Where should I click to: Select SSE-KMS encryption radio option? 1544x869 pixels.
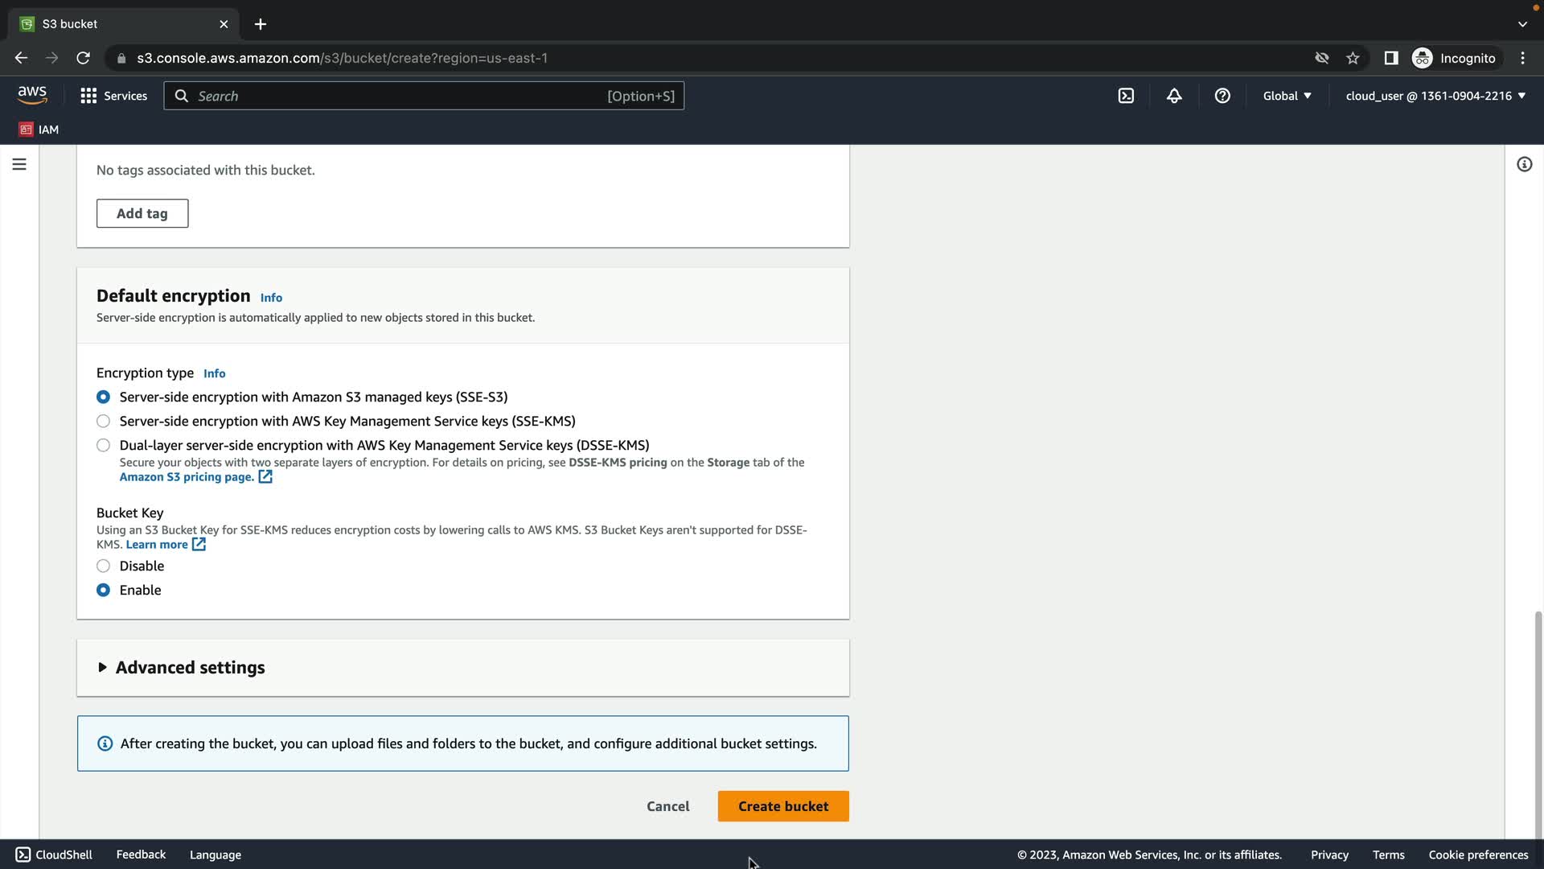coord(103,421)
